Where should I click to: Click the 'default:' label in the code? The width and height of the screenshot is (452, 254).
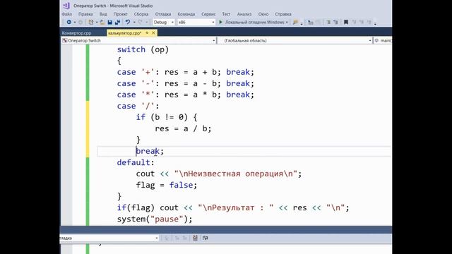136,162
